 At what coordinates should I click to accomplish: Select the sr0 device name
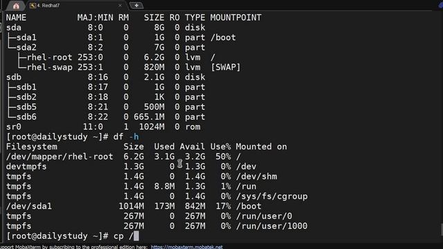pos(14,127)
